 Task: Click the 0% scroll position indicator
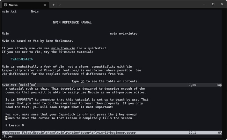(x=220, y=133)
